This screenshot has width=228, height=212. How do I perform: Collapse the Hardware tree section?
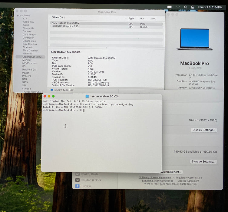point(18,15)
